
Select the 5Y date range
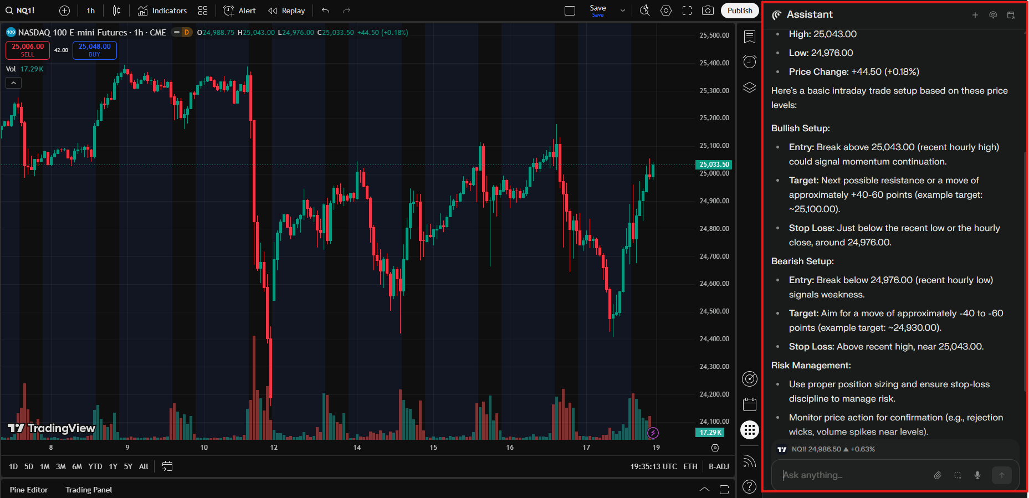point(128,466)
